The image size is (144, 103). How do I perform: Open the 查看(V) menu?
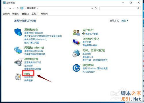25,14
